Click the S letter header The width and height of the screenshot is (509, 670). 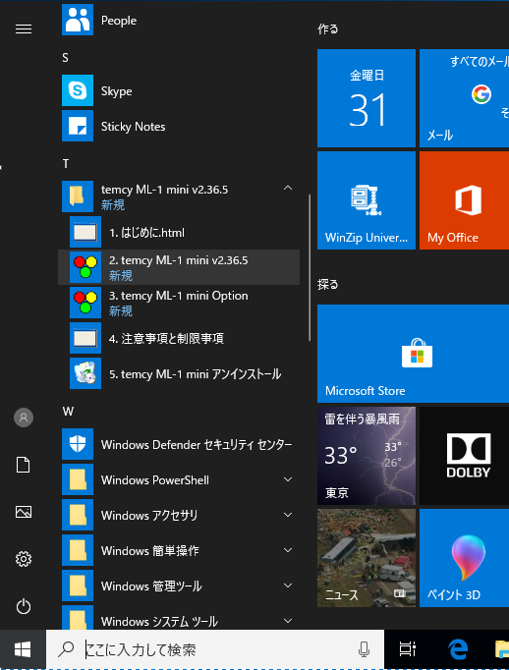[x=65, y=57]
